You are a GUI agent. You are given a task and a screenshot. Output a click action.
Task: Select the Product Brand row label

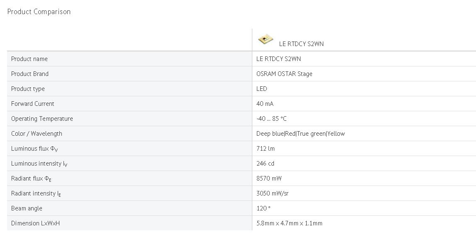click(x=30, y=74)
